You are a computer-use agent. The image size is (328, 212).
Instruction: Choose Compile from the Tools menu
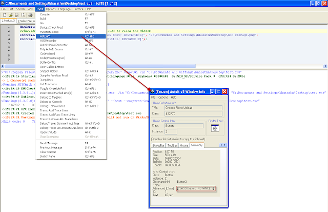pyautogui.click(x=71, y=14)
